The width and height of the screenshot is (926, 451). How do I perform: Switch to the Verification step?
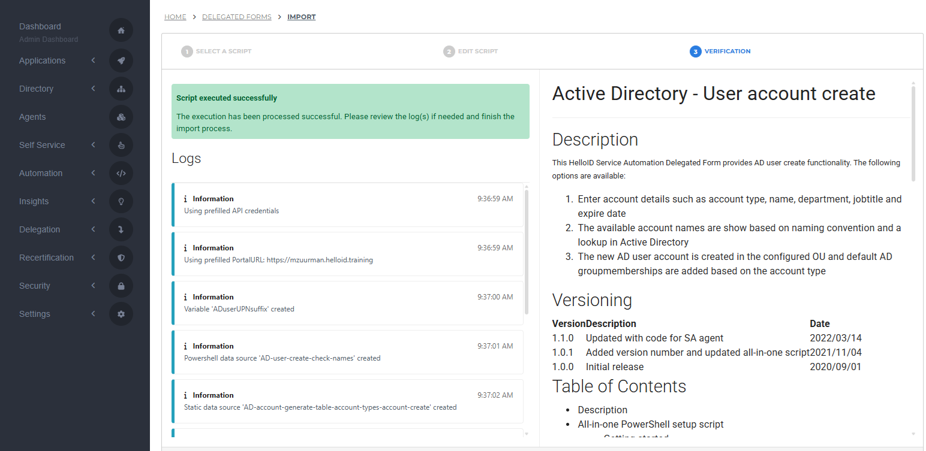pyautogui.click(x=720, y=52)
